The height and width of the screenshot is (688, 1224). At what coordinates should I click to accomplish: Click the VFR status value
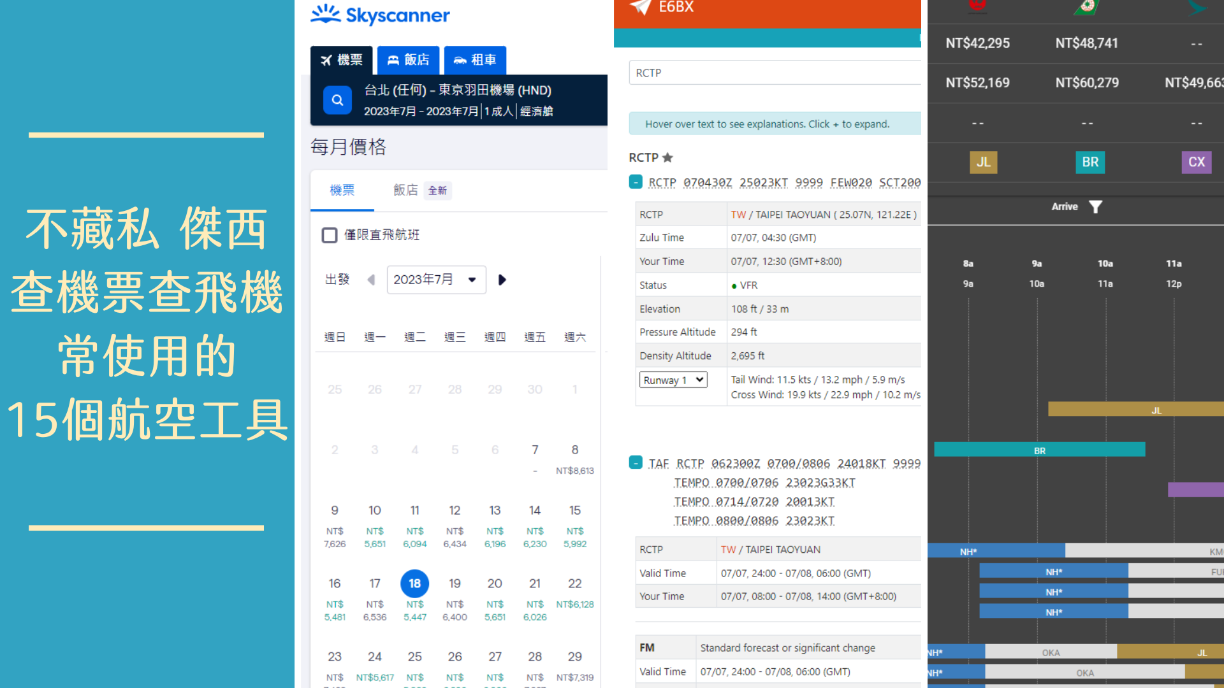(x=744, y=285)
